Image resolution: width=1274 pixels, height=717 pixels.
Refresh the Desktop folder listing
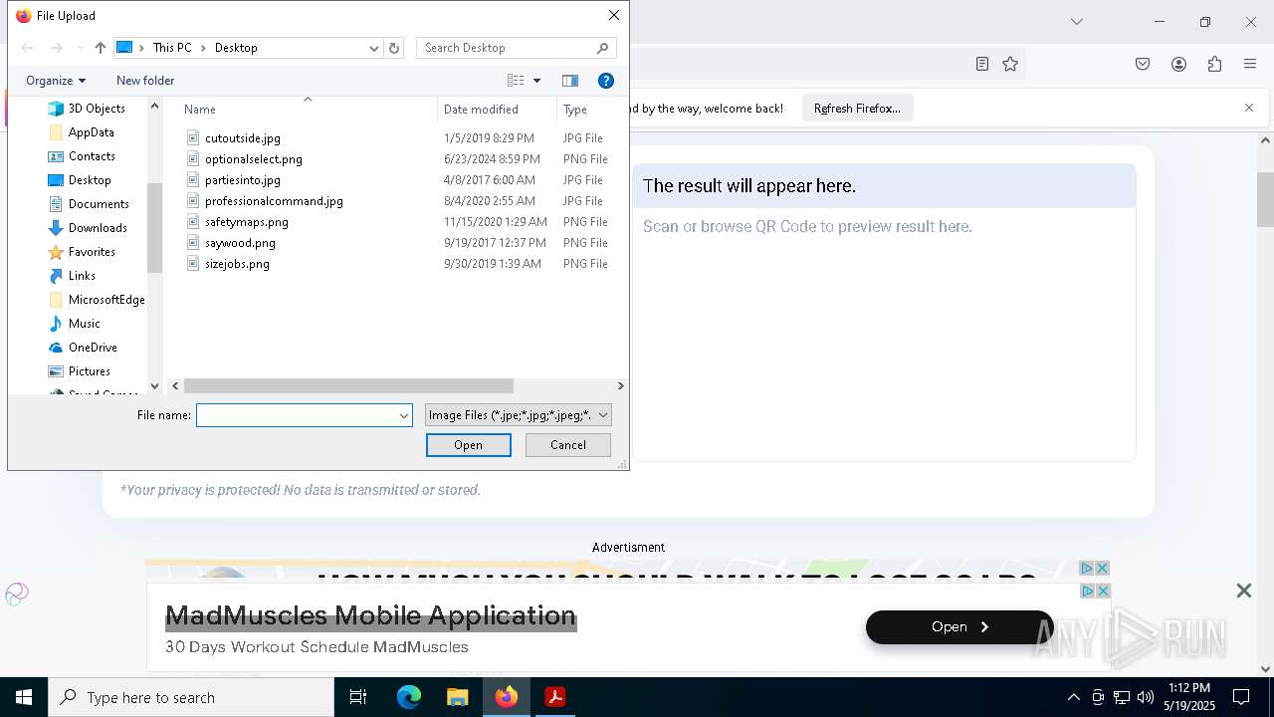pos(394,48)
